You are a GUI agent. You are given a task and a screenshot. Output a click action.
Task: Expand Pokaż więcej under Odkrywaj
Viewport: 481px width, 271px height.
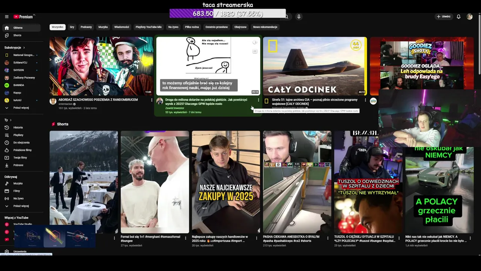tap(22, 206)
